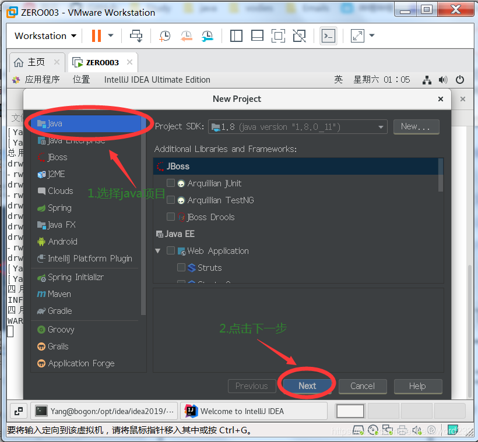Open the snapshot manager
Screen dimensions: 478x442
(208, 36)
